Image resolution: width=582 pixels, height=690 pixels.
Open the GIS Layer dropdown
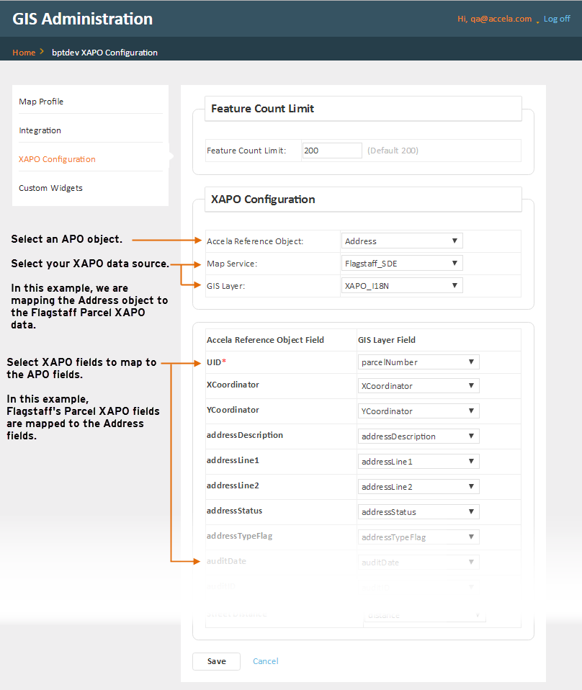(402, 286)
